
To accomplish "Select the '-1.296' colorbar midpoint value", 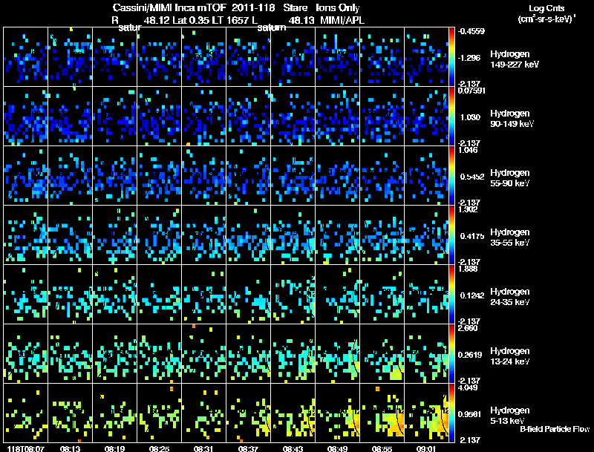I will [469, 58].
